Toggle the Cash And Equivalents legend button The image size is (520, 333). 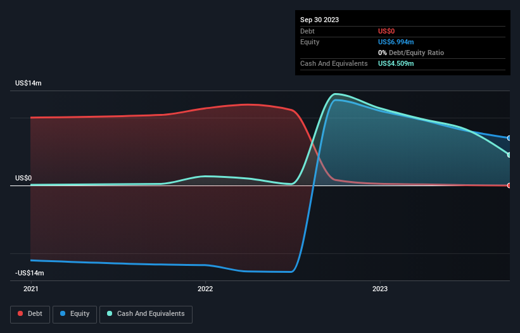pyautogui.click(x=146, y=314)
